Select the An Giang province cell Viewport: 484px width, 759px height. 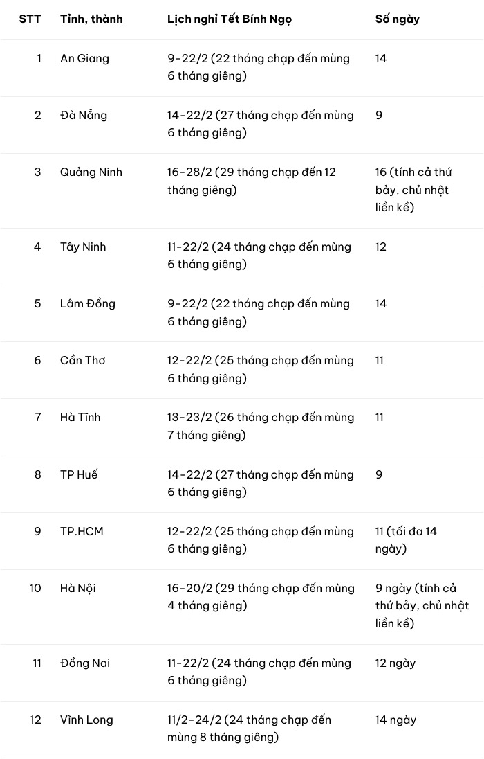84,58
